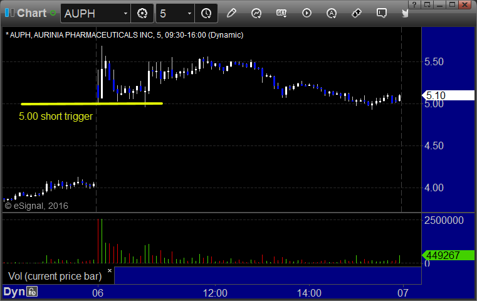This screenshot has height=301, width=477.
Task: Click the 12:00 time axis label
Action: point(215,293)
